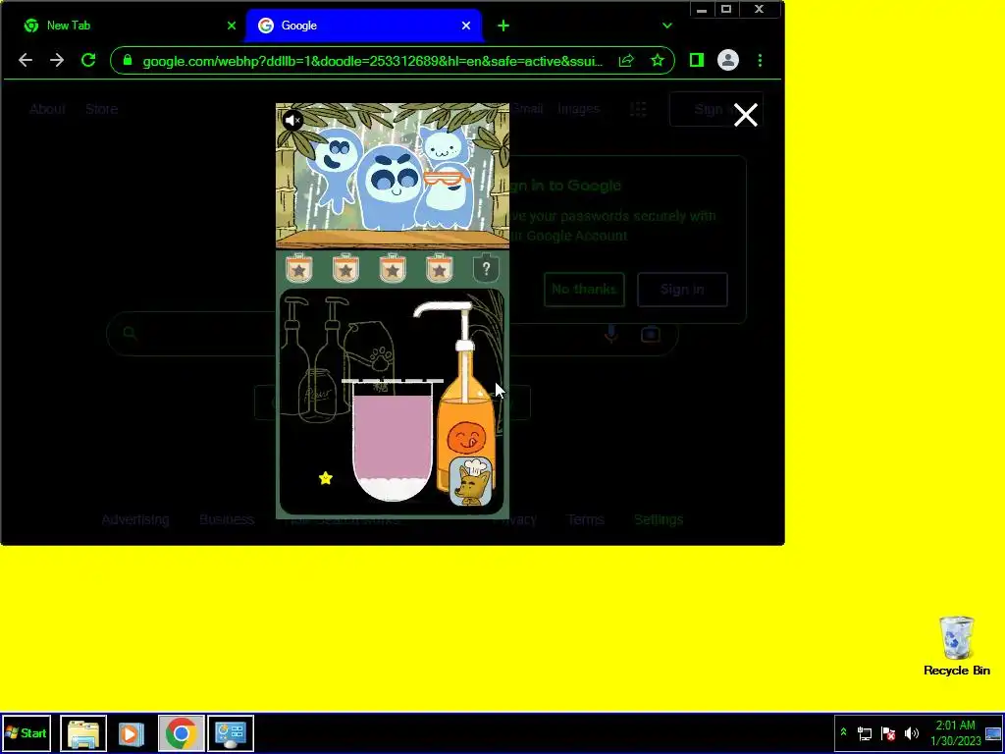Open the dimmed Terms footer link
The image size is (1005, 754).
tap(585, 519)
